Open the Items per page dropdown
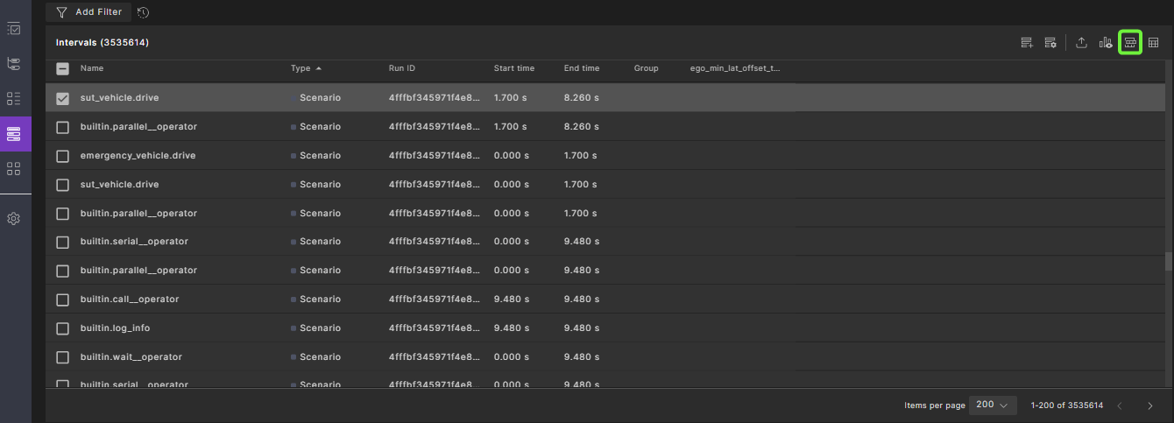This screenshot has height=423, width=1174. pyautogui.click(x=993, y=405)
